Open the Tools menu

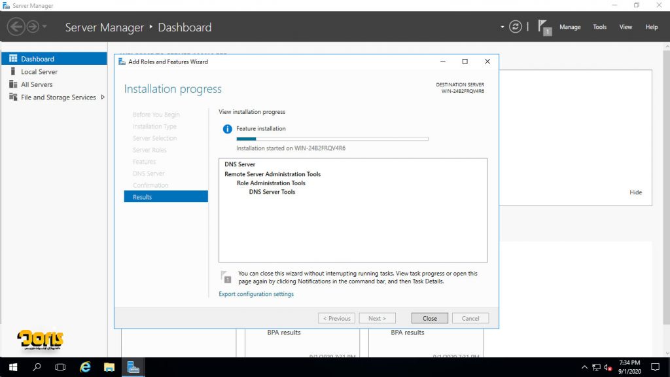599,27
